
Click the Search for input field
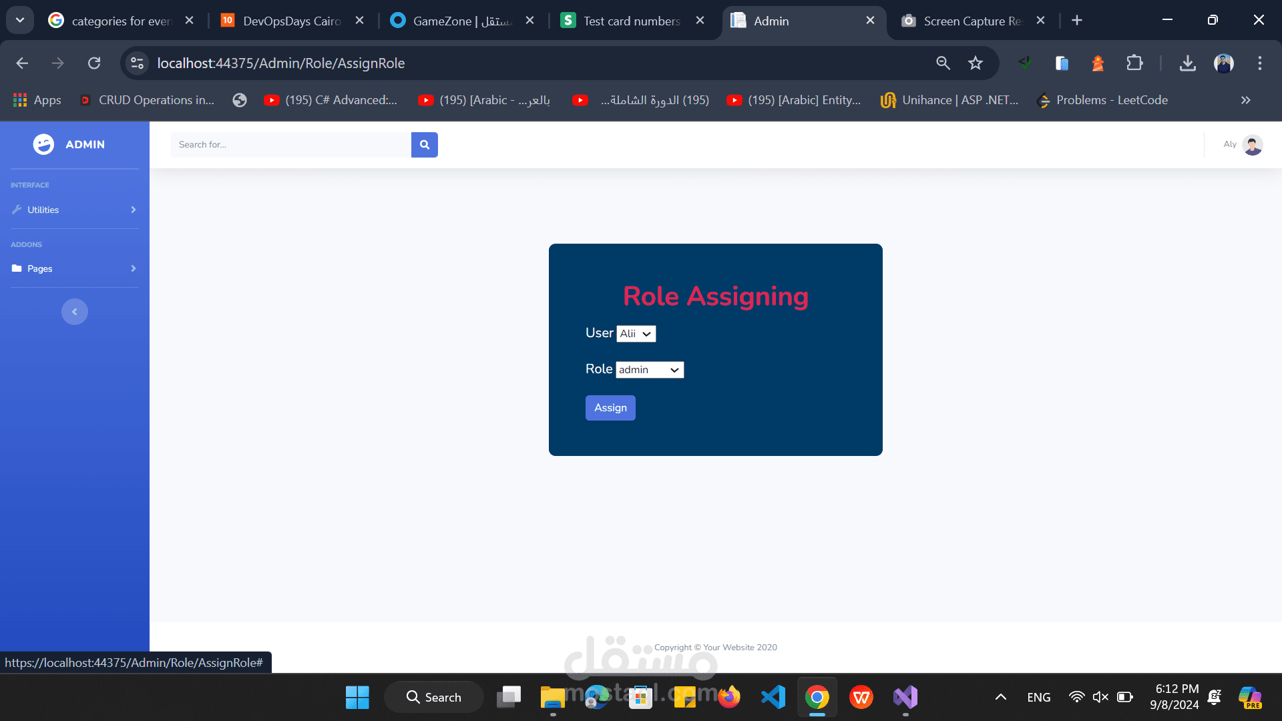[290, 145]
